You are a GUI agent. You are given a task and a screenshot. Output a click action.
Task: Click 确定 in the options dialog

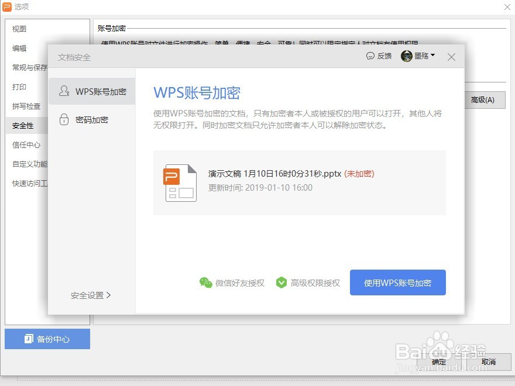[x=439, y=362]
